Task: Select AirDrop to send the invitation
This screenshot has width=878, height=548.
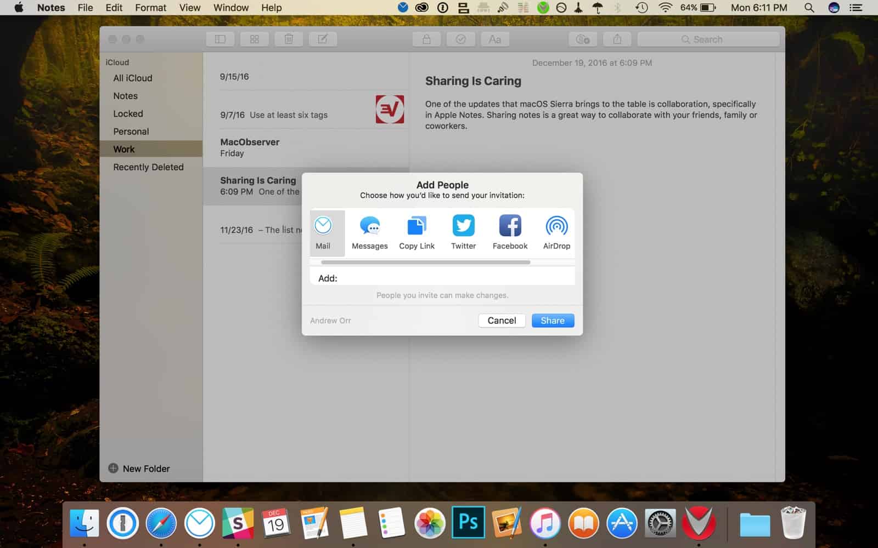Action: click(x=556, y=233)
